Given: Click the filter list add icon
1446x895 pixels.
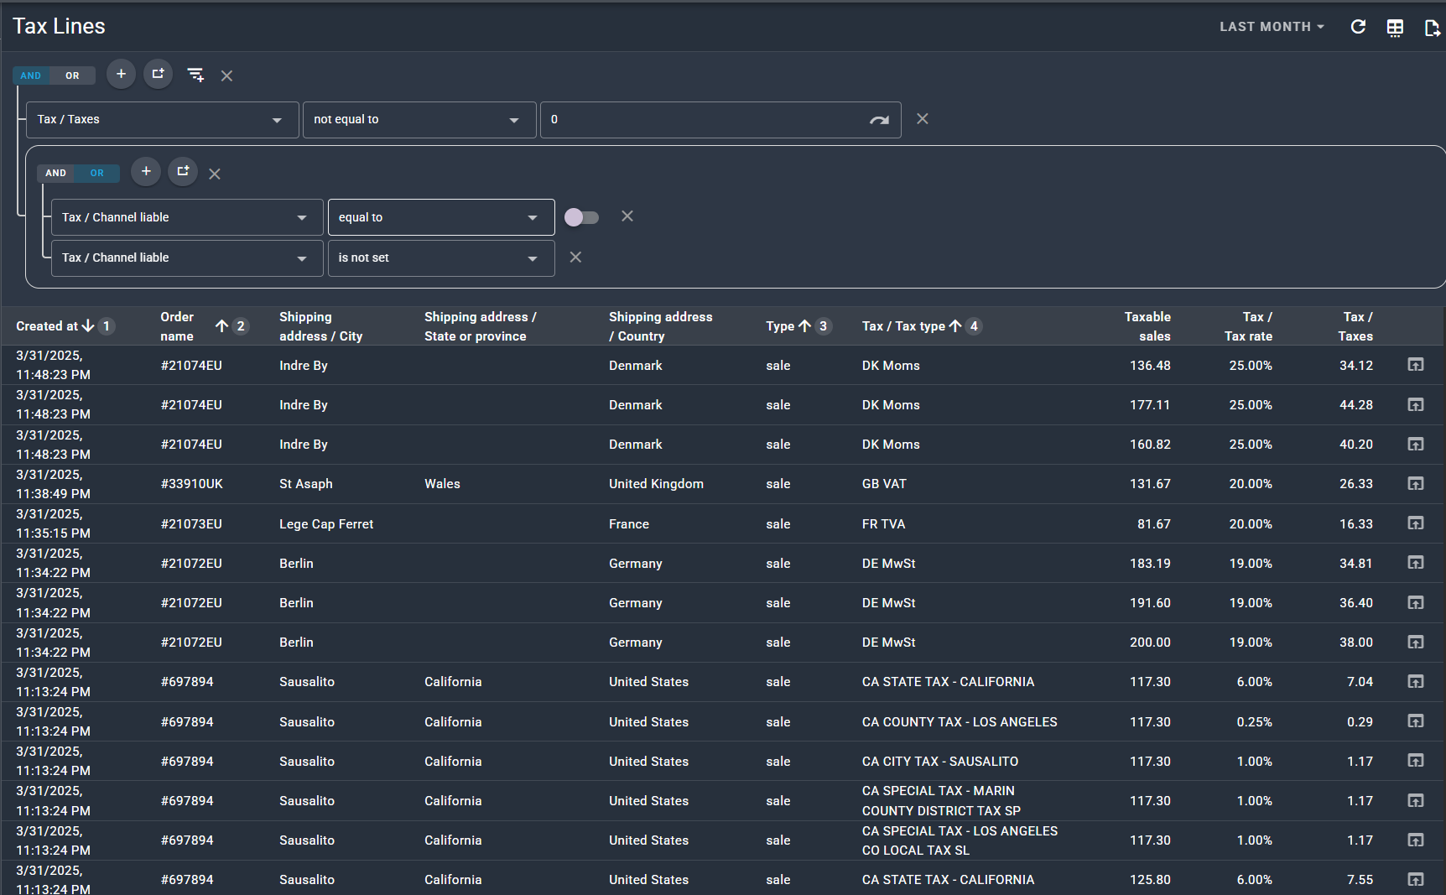Looking at the screenshot, I should tap(195, 75).
